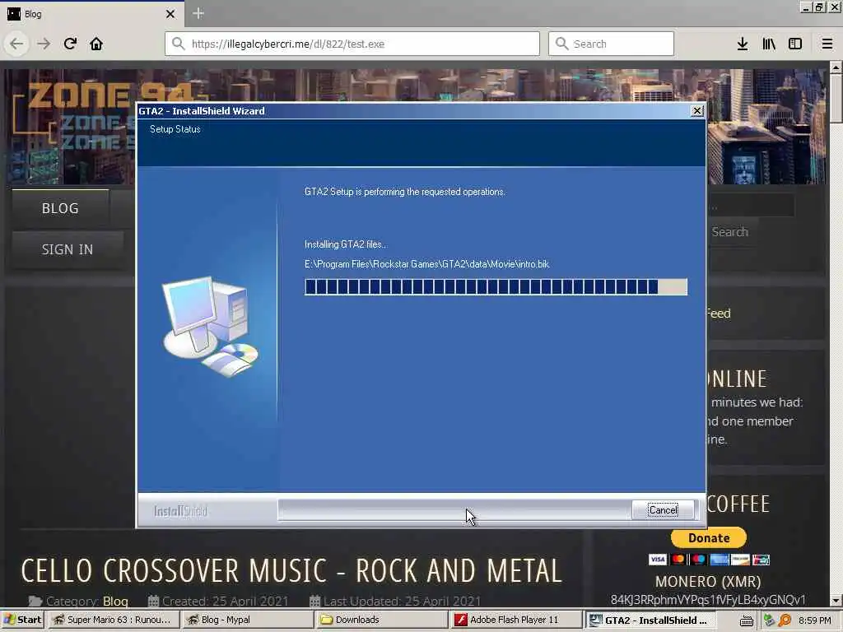The height and width of the screenshot is (632, 843).
Task: Close the Blog browser tab
Action: click(x=170, y=14)
